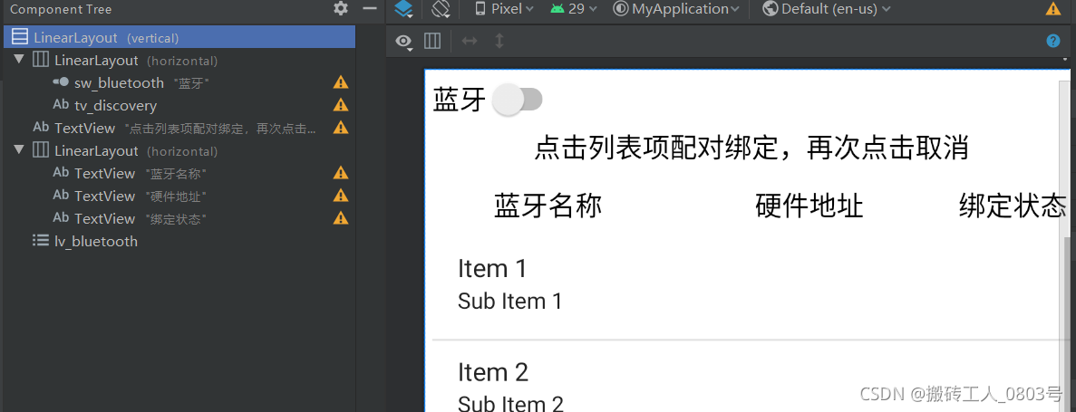Click the root vertical LinearLayout icon
The height and width of the screenshot is (412, 1076).
pos(20,37)
